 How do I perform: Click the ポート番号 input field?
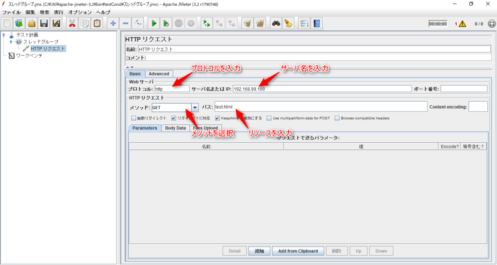(x=464, y=89)
